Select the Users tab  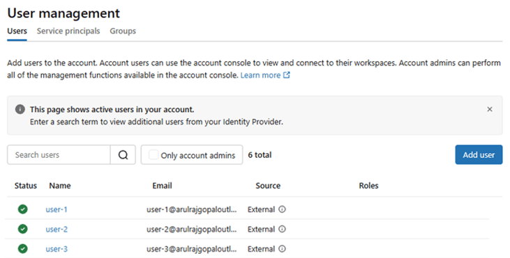coord(17,31)
